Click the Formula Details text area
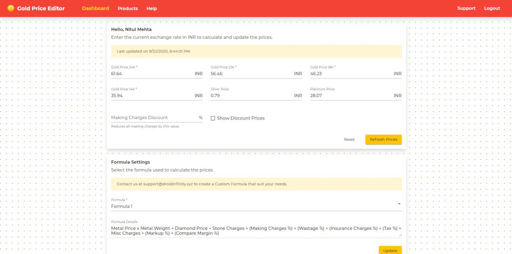The height and width of the screenshot is (254, 512). point(256,231)
